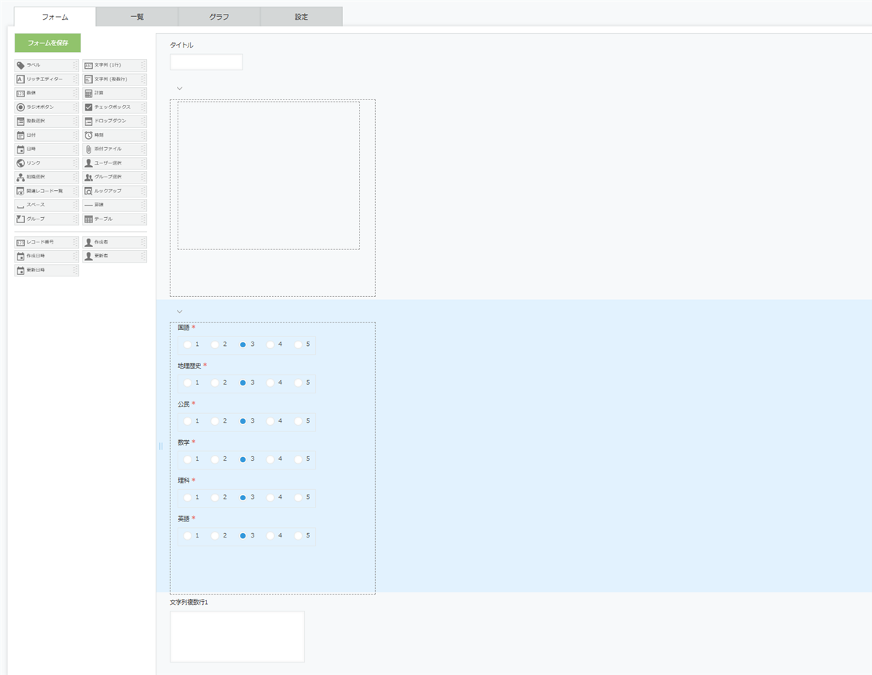Collapse the group containing 国語 via chevron

tap(179, 312)
